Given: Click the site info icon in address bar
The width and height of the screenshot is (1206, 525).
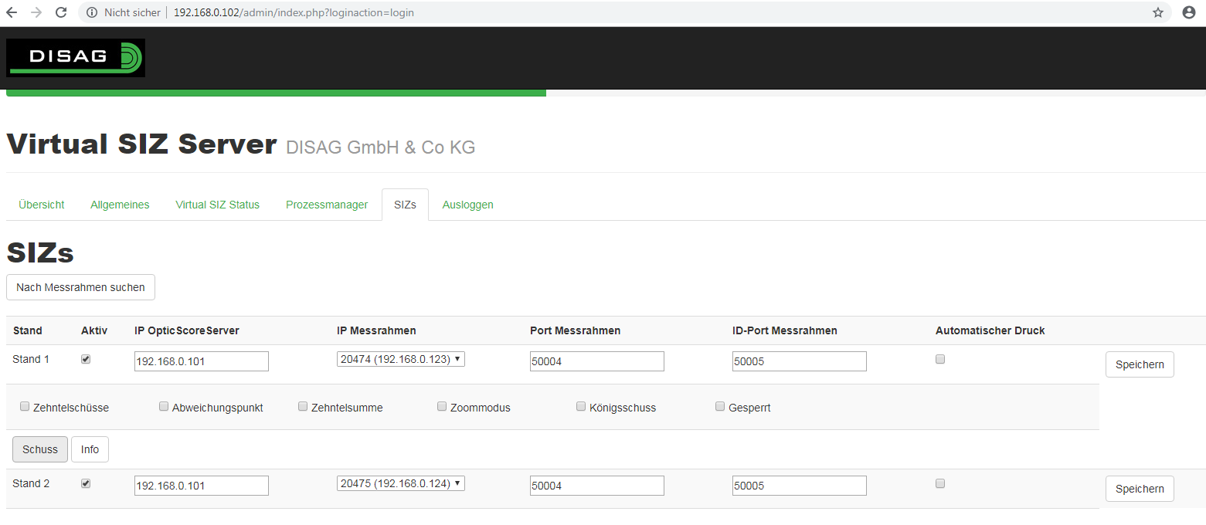Looking at the screenshot, I should (x=92, y=12).
